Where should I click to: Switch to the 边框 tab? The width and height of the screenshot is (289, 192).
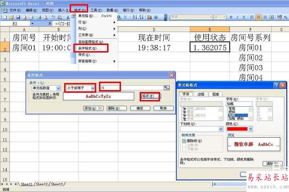click(201, 94)
